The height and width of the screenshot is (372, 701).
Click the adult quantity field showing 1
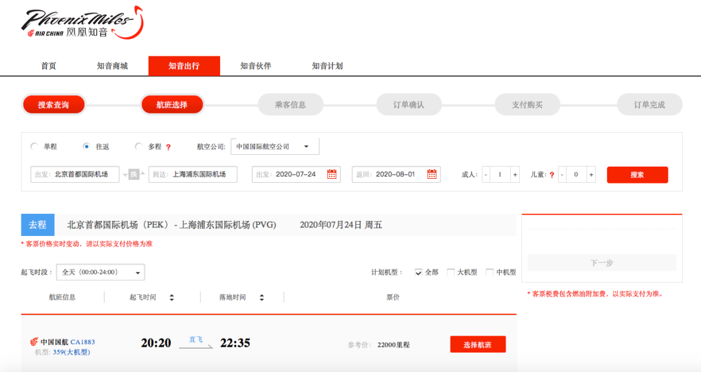pos(500,174)
